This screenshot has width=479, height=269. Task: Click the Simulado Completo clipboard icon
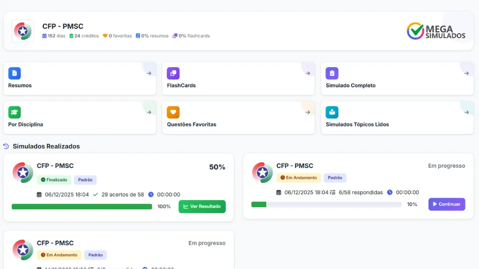(332, 73)
